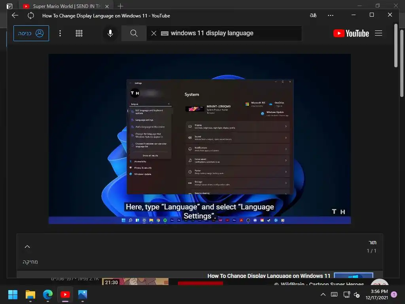Click the page vertical scrollbar
The height and width of the screenshot is (304, 405).
tap(396, 46)
